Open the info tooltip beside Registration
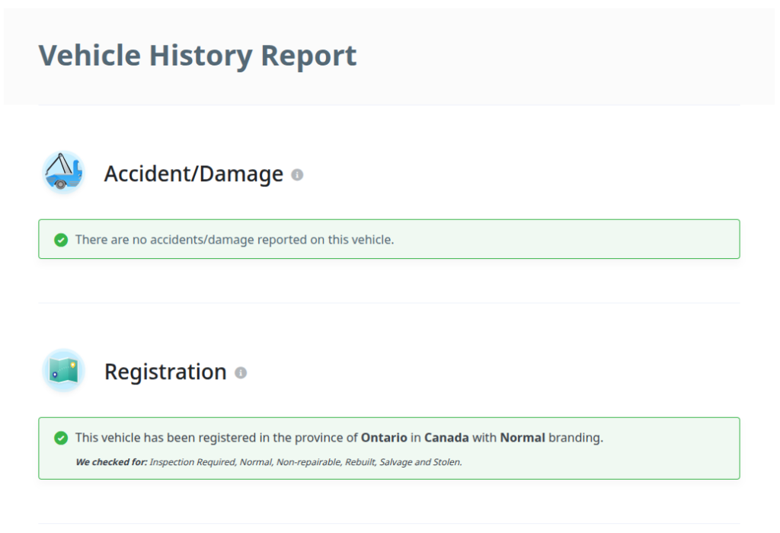This screenshot has height=533, width=780. click(241, 372)
